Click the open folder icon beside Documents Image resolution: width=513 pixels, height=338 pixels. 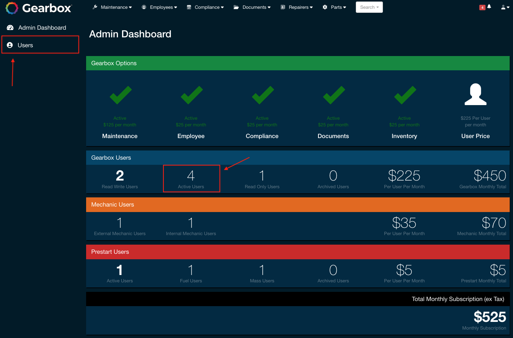(x=236, y=7)
